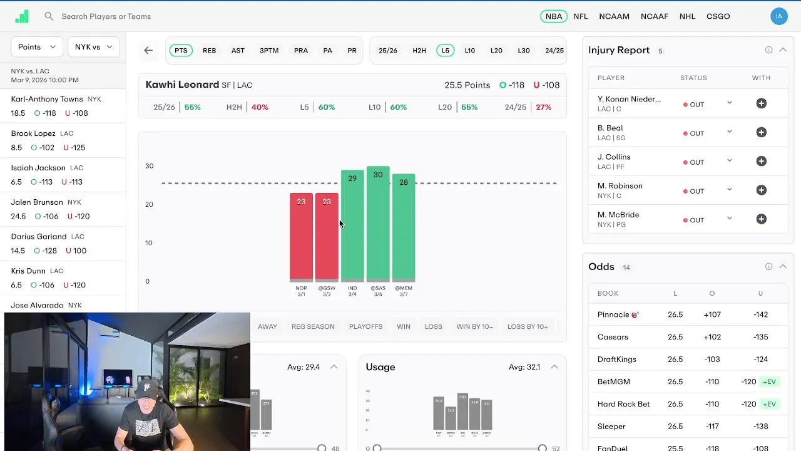This screenshot has width=801, height=451.
Task: Click the search magnifier icon
Action: tap(49, 16)
